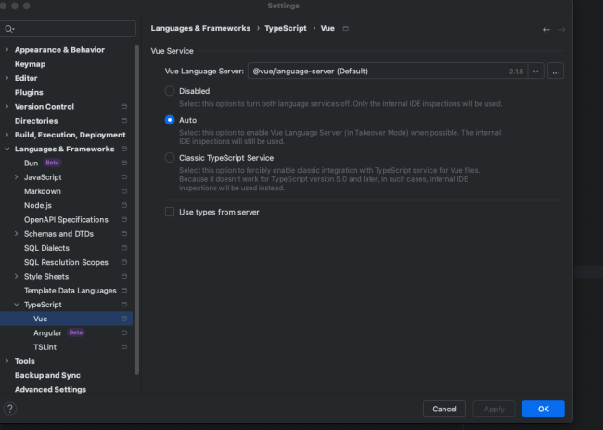Click the project settings icon on Version Control row
This screenshot has width=603, height=430.
coord(124,107)
